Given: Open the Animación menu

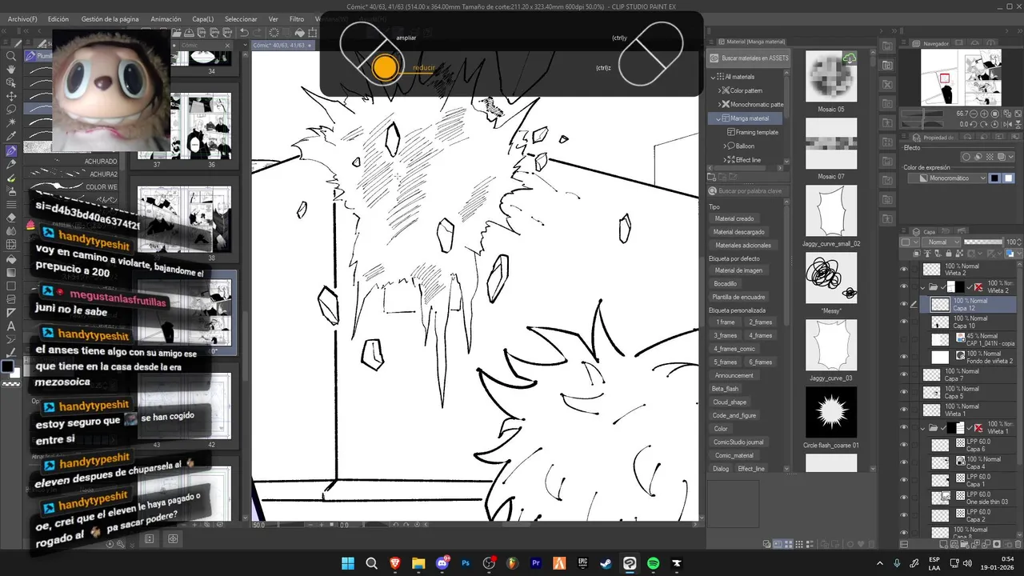Looking at the screenshot, I should [166, 18].
